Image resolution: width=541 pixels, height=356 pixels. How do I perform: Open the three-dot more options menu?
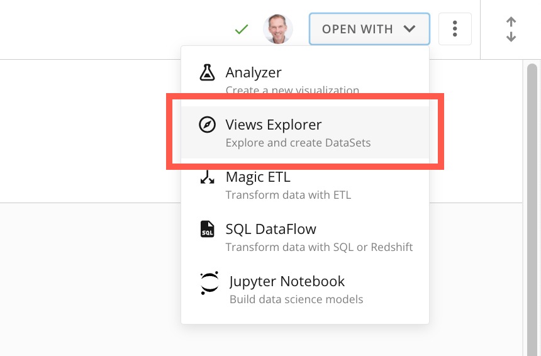coord(455,29)
